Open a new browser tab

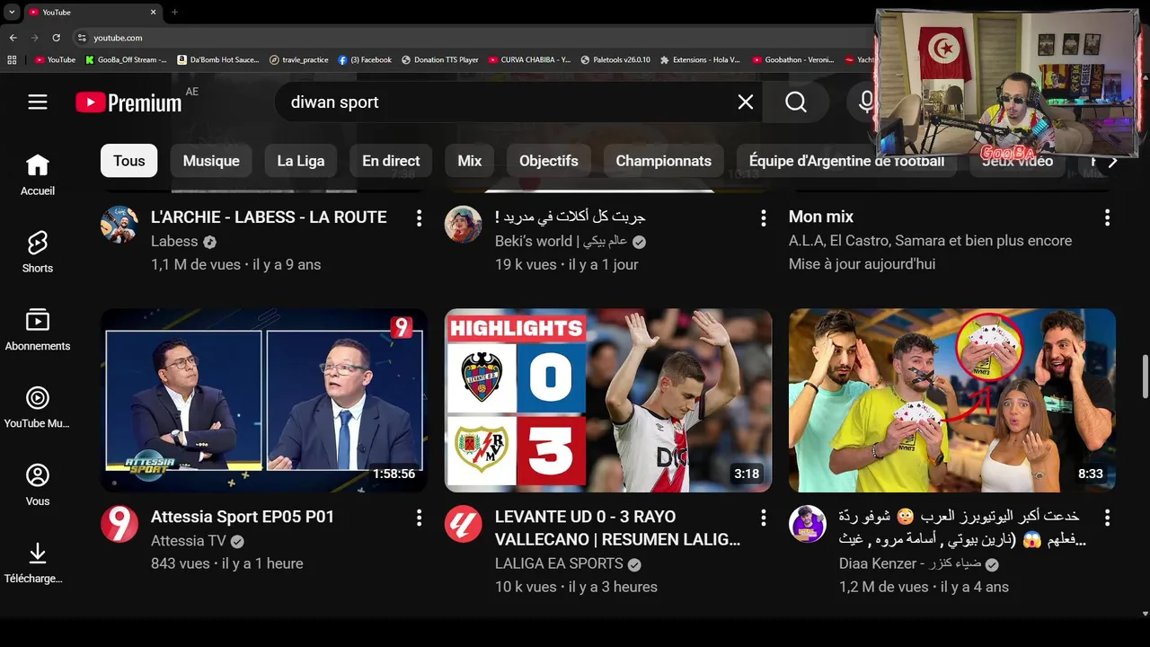(x=174, y=13)
